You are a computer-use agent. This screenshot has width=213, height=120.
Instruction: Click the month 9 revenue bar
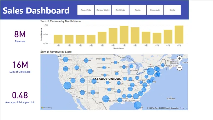[146, 38]
